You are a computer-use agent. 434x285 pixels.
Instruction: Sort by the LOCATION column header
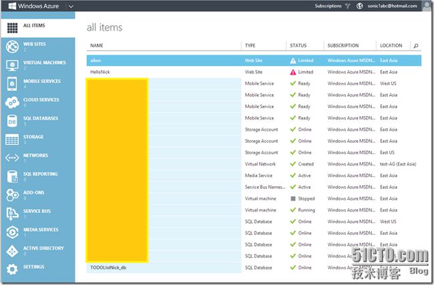(x=391, y=45)
